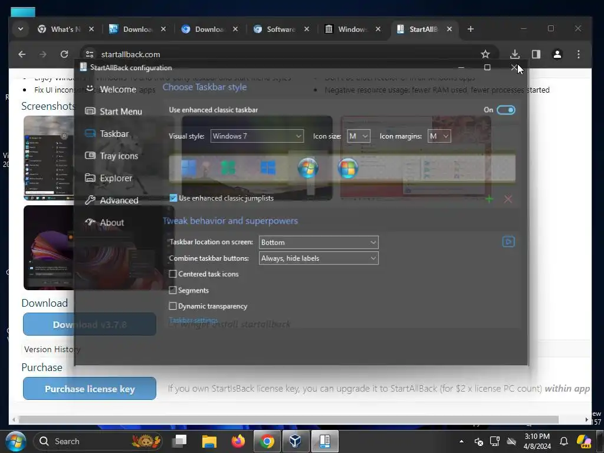Open notifications bell in system tray
604x453 pixels.
click(x=563, y=441)
